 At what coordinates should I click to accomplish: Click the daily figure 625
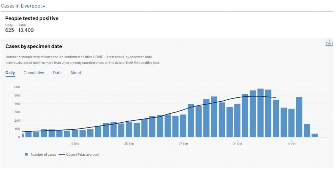[10, 30]
